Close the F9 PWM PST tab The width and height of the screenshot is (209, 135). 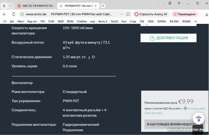(96, 6)
